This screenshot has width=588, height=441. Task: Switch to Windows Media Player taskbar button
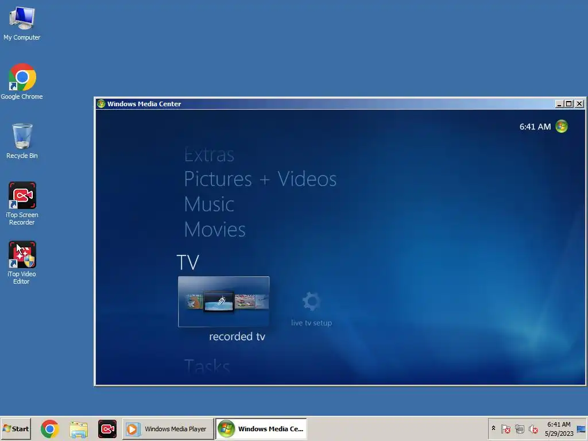click(x=168, y=429)
